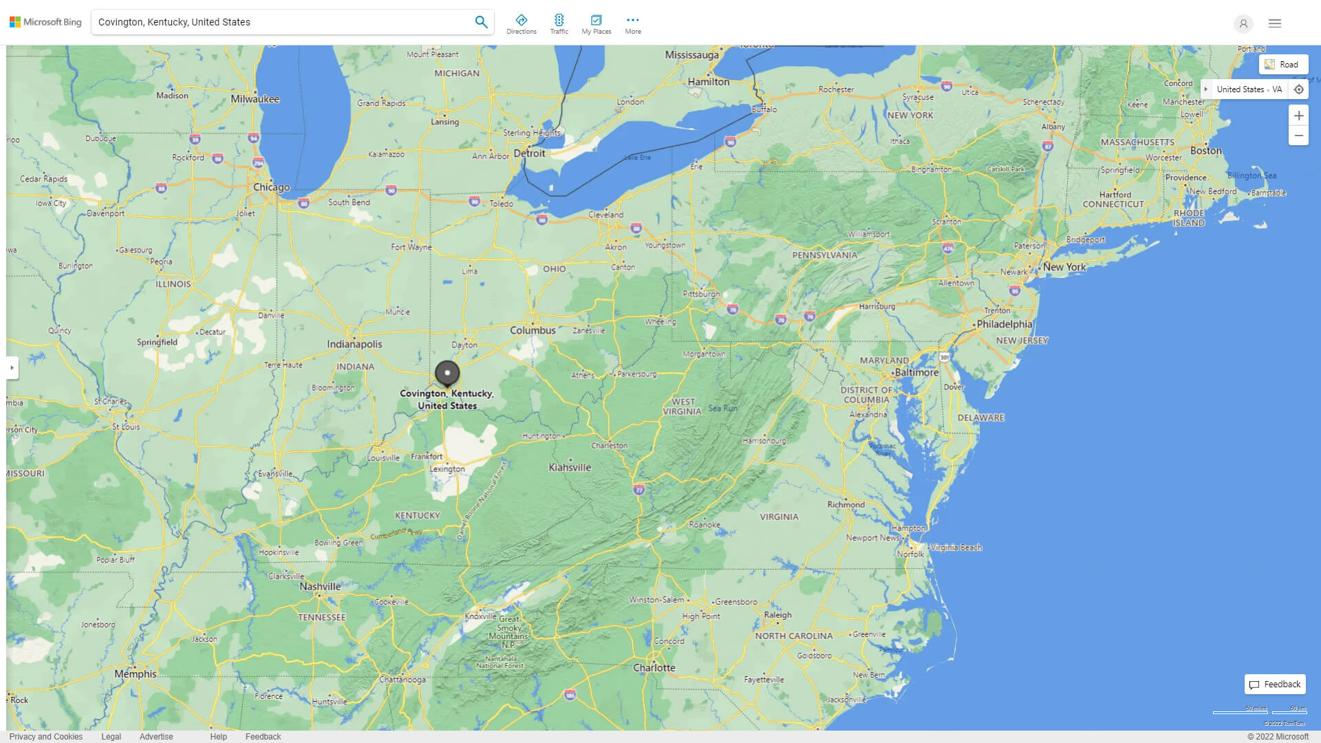Click the user account icon
This screenshot has height=743, width=1321.
[x=1243, y=23]
